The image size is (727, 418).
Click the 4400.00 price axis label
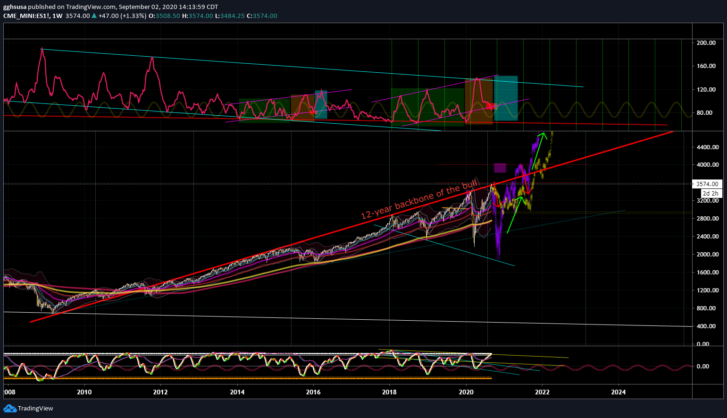(708, 147)
